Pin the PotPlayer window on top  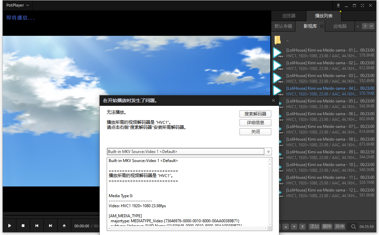tap(338, 5)
